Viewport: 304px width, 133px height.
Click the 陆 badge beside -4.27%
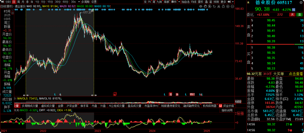[294, 9]
